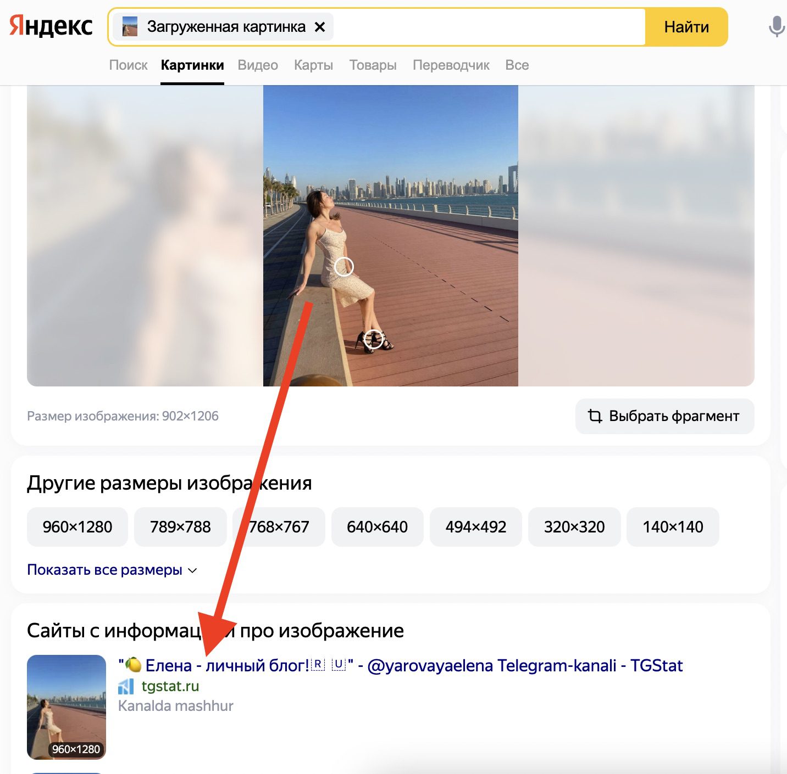Switch to the Поиск tab
Screen dimensions: 787x774
128,65
